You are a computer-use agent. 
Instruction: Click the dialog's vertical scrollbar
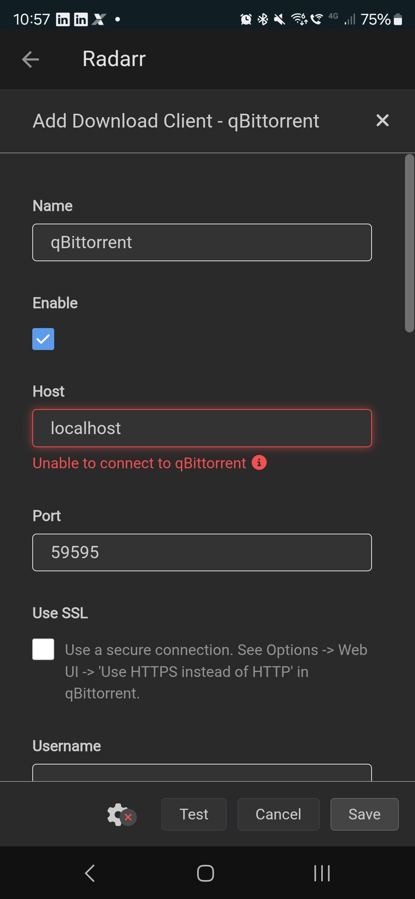pos(409,243)
